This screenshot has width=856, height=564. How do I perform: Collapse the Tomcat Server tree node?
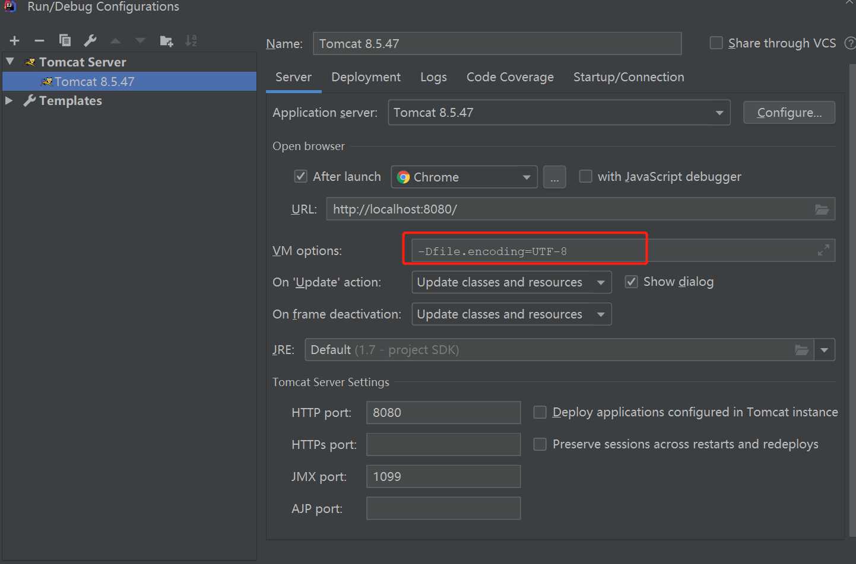10,61
